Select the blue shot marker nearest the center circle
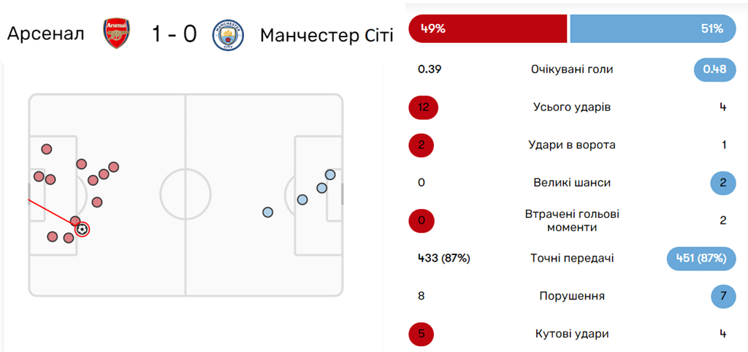Image resolution: width=748 pixels, height=352 pixels. click(267, 212)
